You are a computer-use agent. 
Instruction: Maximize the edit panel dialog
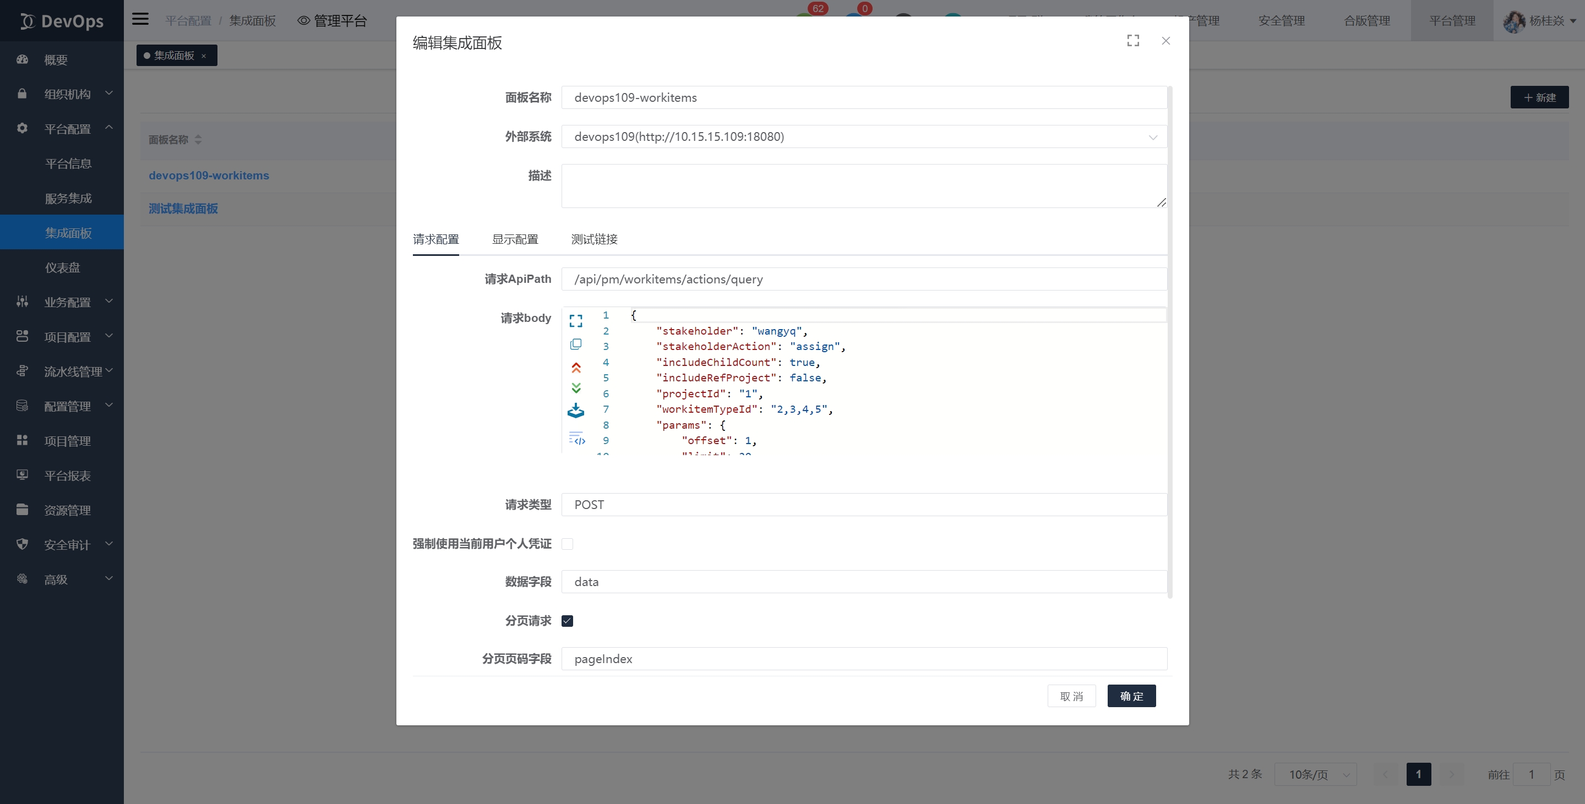click(x=1133, y=41)
